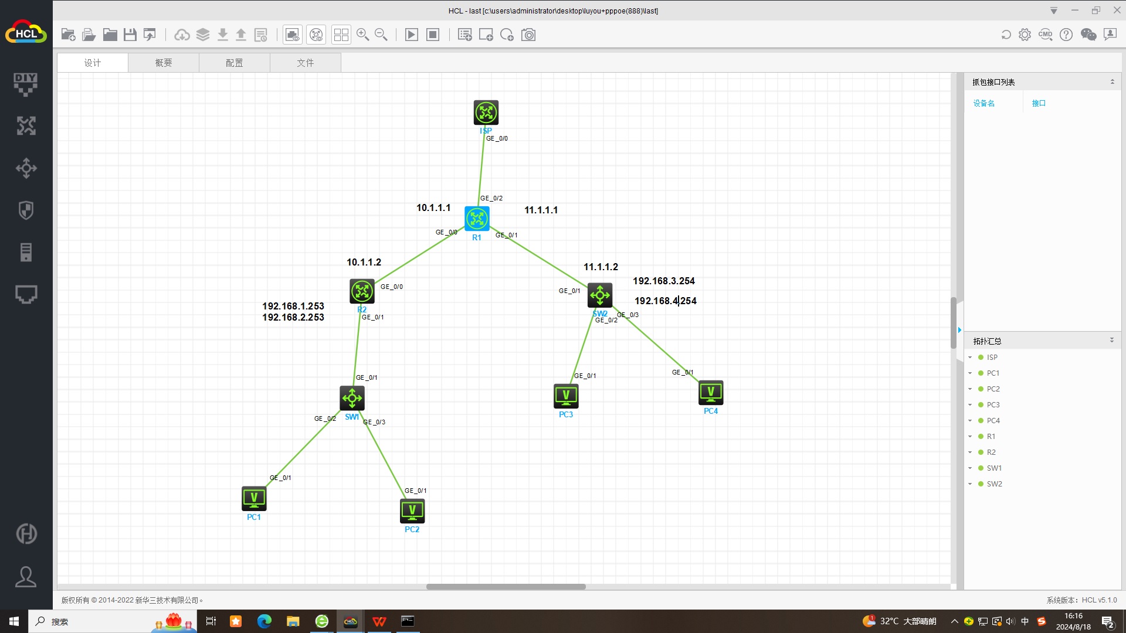Open the router category in left sidebar
The image size is (1126, 633).
tap(26, 125)
